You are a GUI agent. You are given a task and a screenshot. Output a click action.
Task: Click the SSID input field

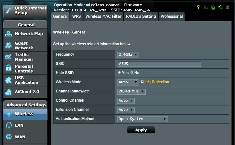click(159, 64)
